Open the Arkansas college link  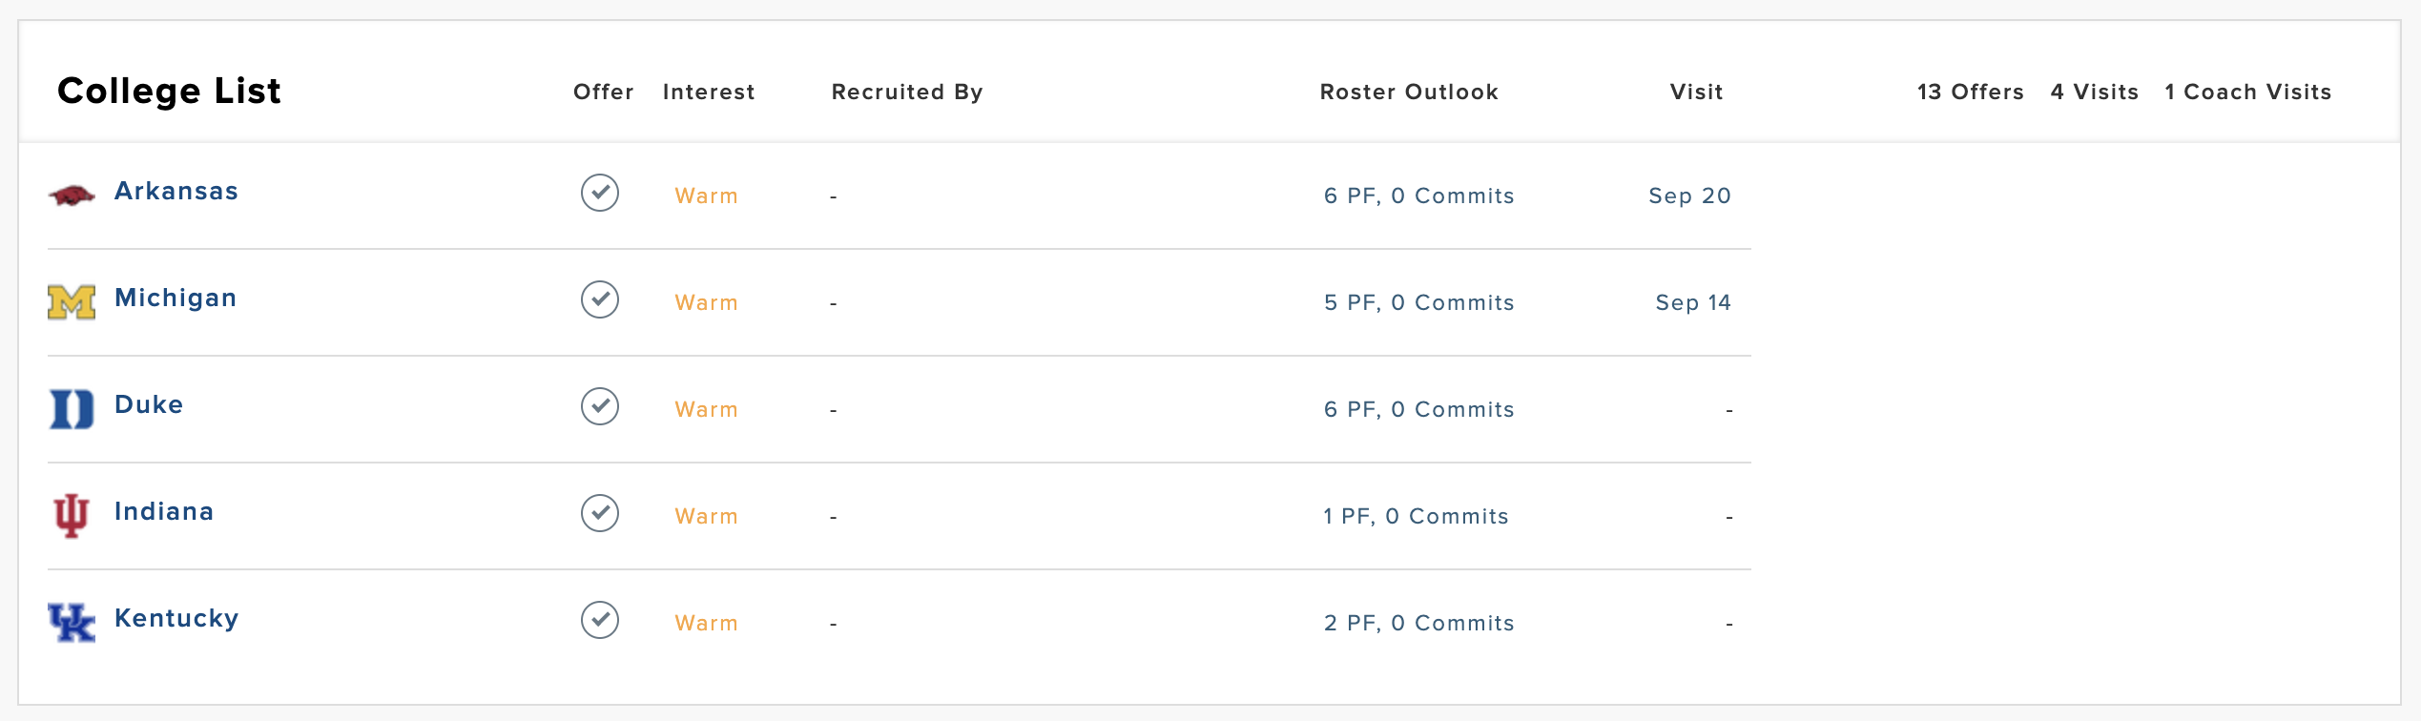(176, 192)
